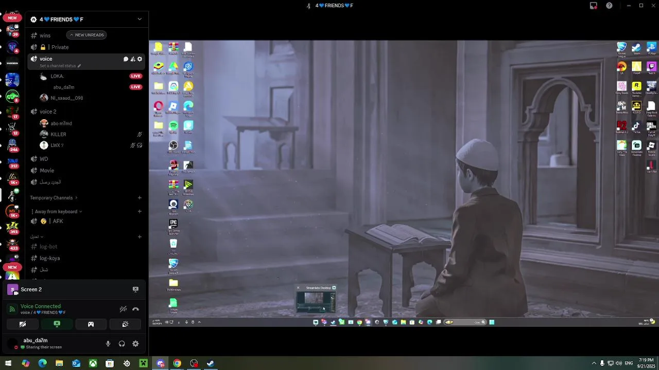Open Discord Inbox icon in title bar
Screen dimensions: 659x370
pyautogui.click(x=594, y=6)
